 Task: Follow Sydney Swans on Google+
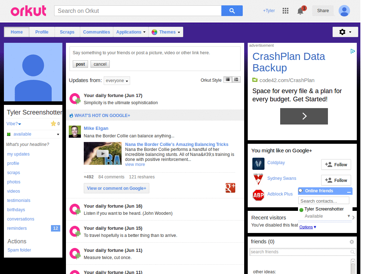coord(336,180)
